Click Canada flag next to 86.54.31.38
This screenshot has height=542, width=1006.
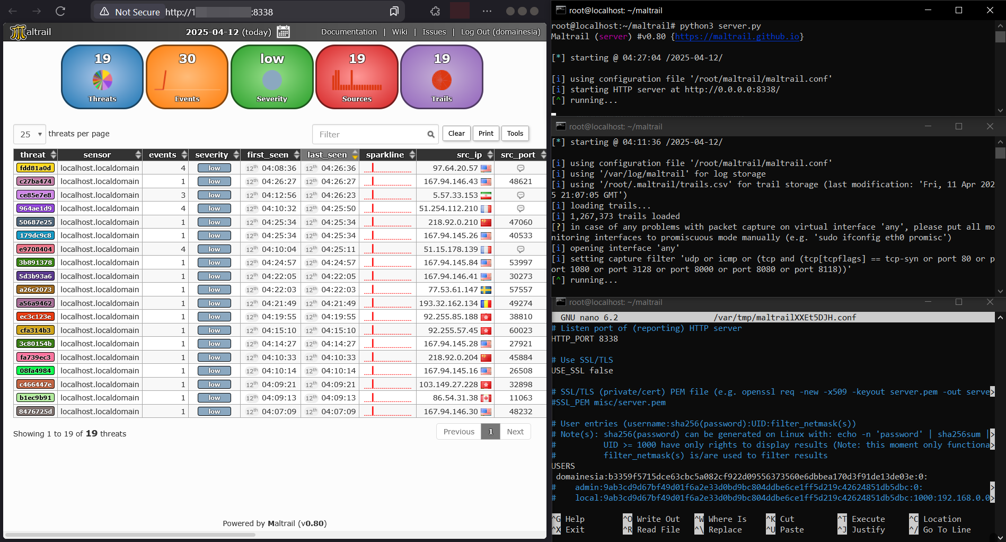pyautogui.click(x=486, y=398)
